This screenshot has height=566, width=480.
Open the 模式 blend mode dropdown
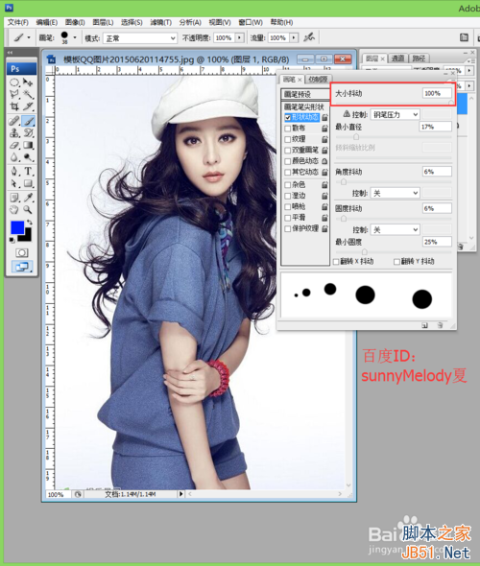[140, 38]
